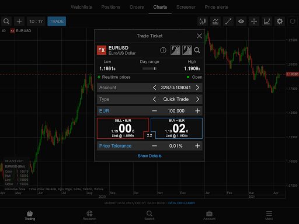The image size is (299, 224).
Task: Search another instrument in Trade Ticket
Action: [197, 50]
